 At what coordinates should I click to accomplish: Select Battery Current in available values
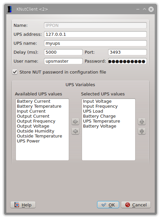42,101
